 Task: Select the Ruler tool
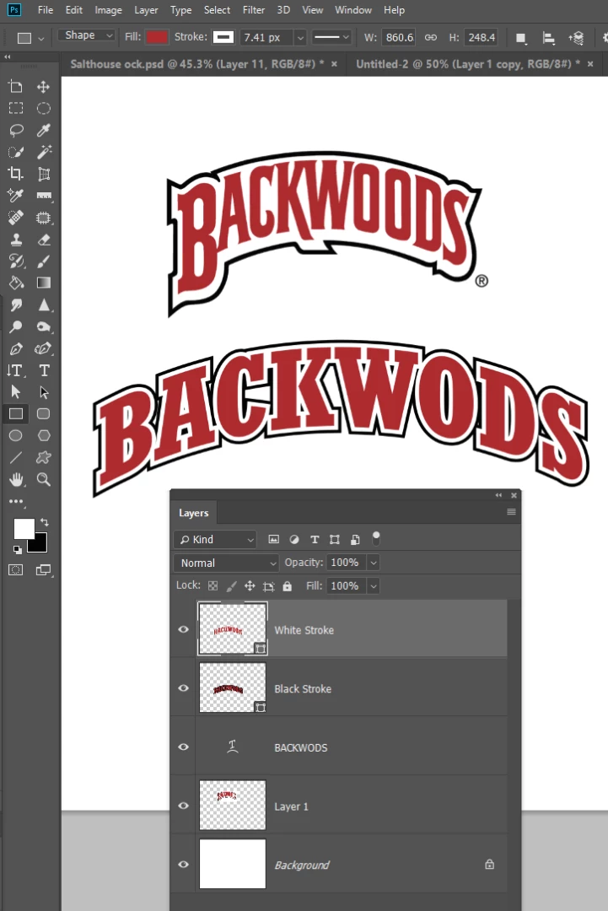(x=44, y=196)
